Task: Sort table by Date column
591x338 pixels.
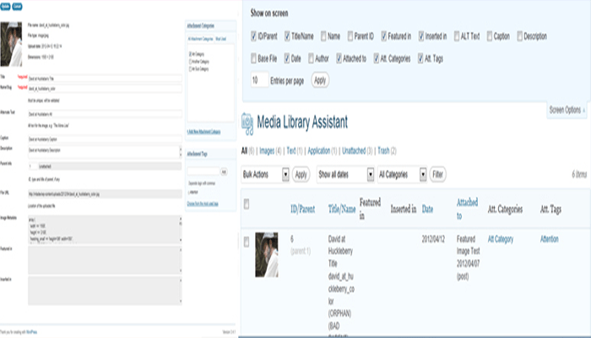Action: 427,209
